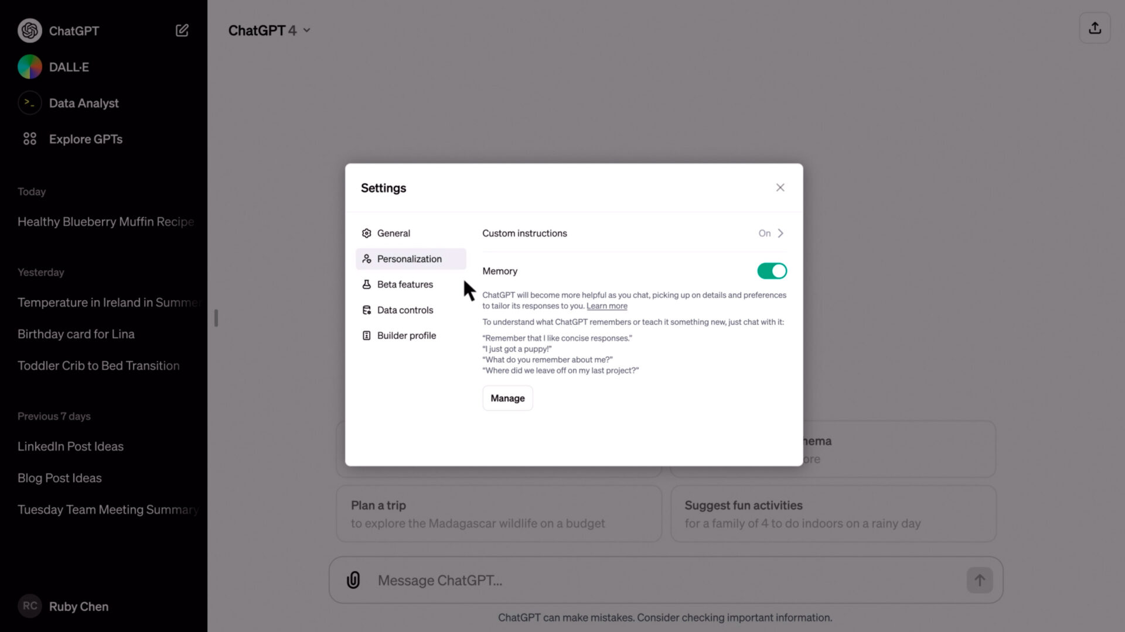Click the Manage memory button
The width and height of the screenshot is (1125, 632).
[x=507, y=397]
